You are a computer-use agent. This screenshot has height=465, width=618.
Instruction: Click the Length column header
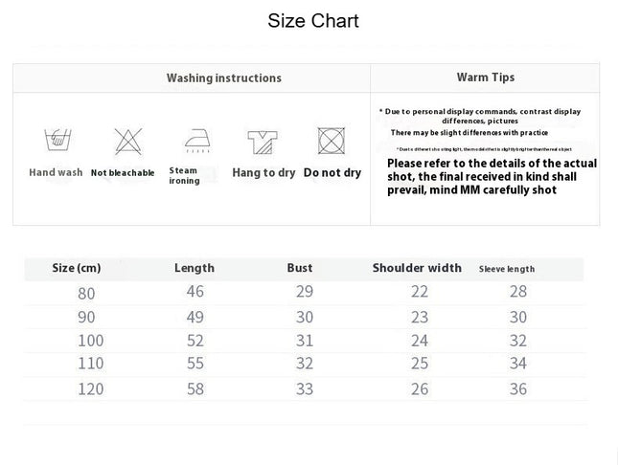tap(195, 268)
